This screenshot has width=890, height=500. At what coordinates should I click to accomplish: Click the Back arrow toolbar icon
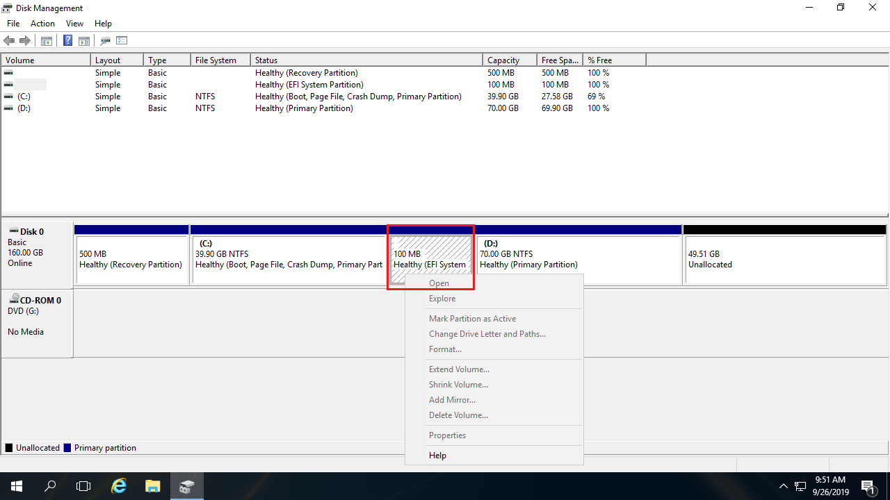point(9,41)
